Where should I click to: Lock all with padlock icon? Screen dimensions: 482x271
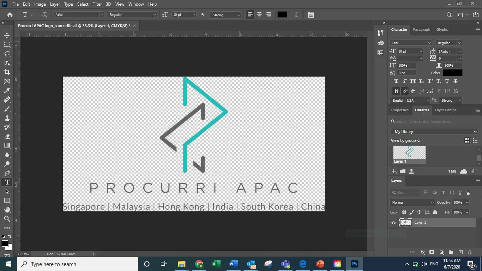[x=435, y=212]
